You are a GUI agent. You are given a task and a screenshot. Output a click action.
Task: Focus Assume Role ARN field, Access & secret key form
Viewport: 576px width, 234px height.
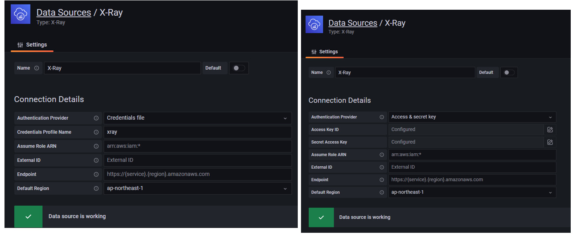click(472, 155)
